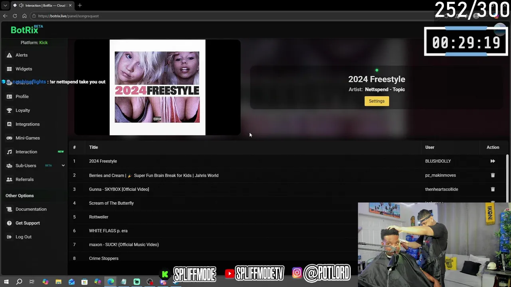Open Microsoft Store from taskbar

pos(85,282)
